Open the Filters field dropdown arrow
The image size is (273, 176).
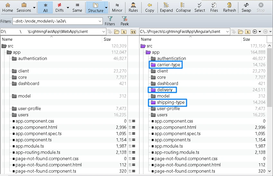(x=100, y=21)
